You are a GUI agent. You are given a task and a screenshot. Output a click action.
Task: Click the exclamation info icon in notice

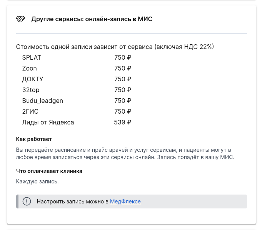[27, 201]
